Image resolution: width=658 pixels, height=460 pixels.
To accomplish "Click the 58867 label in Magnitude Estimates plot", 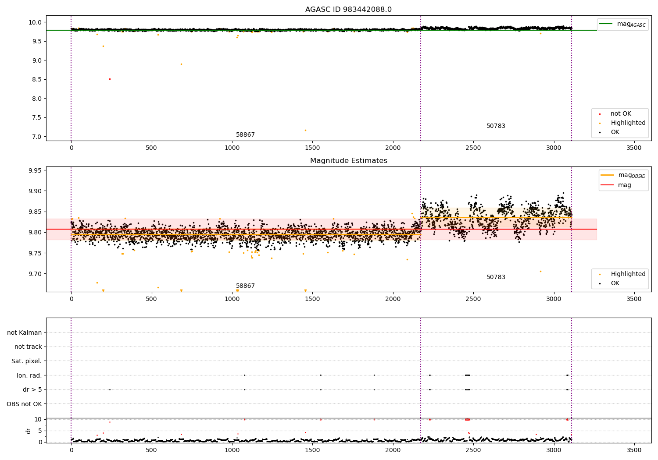I will (x=245, y=286).
